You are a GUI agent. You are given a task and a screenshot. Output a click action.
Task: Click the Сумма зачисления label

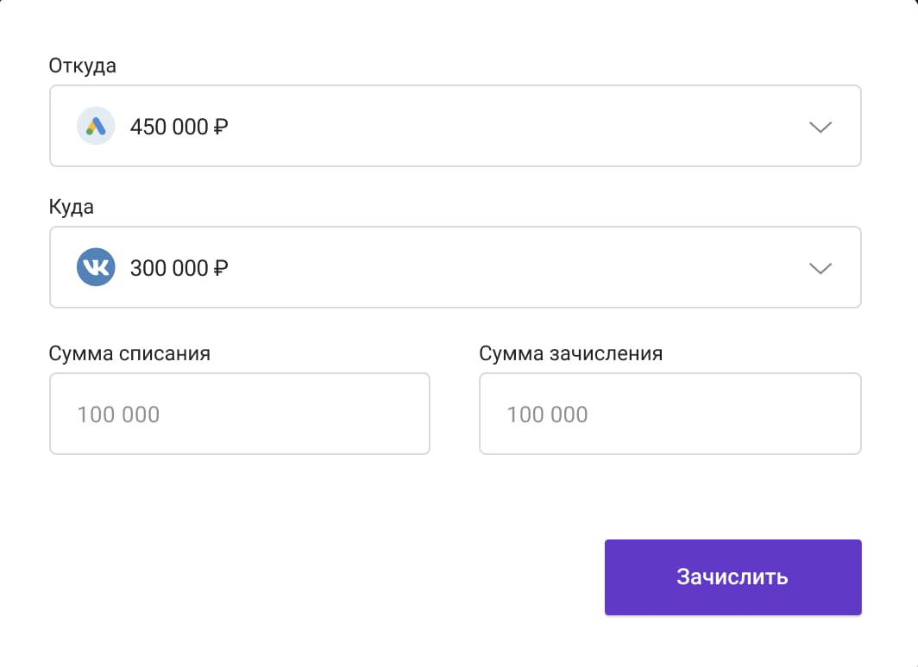[x=571, y=352]
